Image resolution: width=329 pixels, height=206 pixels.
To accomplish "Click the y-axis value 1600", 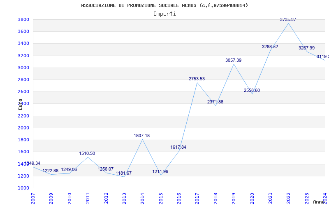I will [x=23, y=152].
